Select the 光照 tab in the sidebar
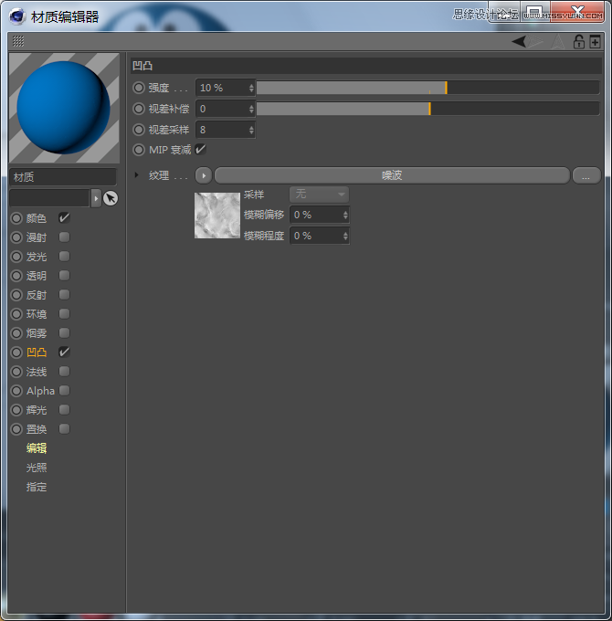The width and height of the screenshot is (612, 621). point(37,468)
